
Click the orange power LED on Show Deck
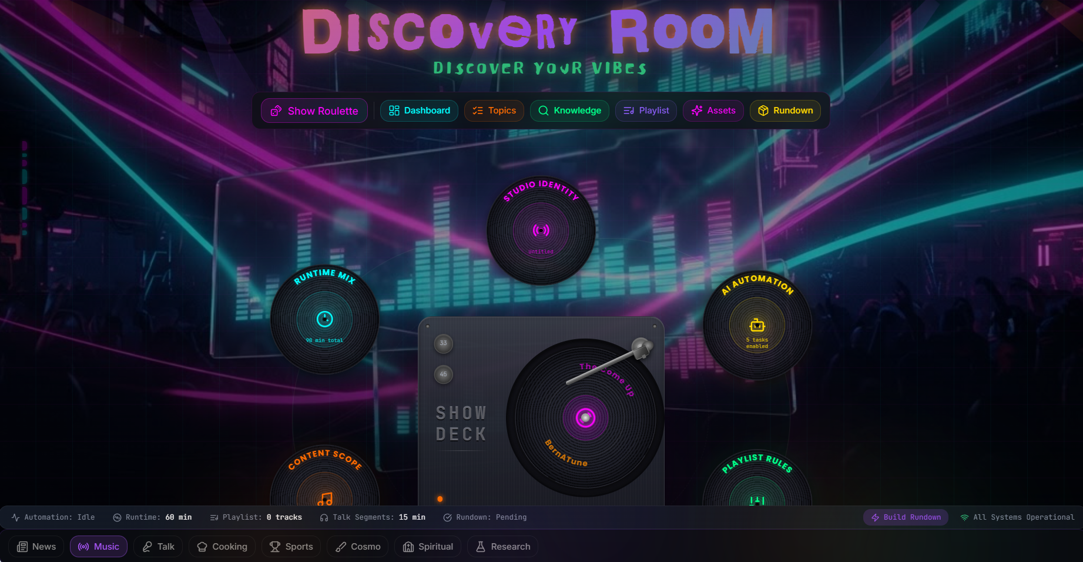point(440,499)
